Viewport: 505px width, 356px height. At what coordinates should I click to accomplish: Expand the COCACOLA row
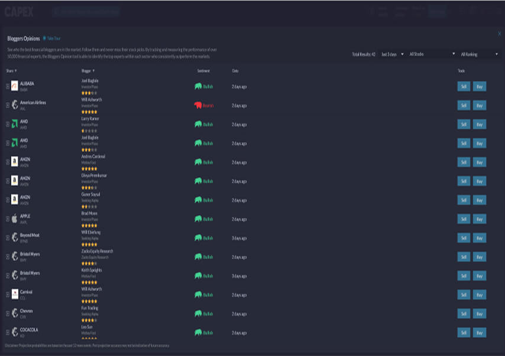coord(8,332)
